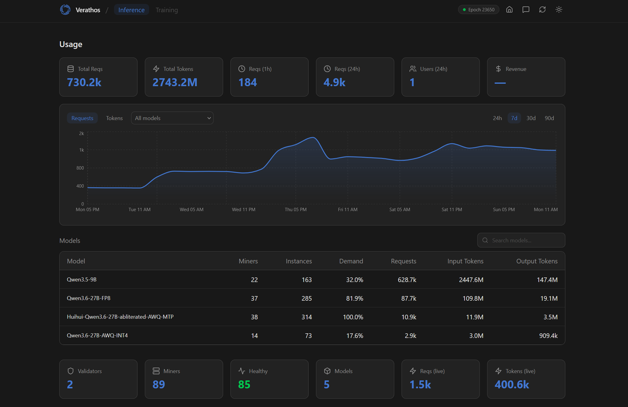Click the Miners server icon
The image size is (628, 407).
click(156, 371)
